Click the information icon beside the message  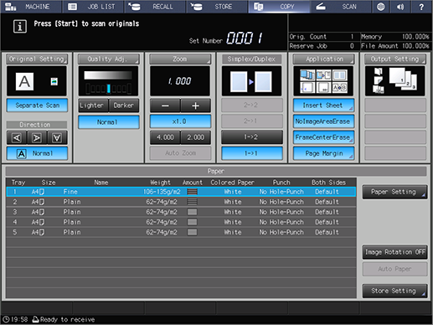tap(20, 27)
